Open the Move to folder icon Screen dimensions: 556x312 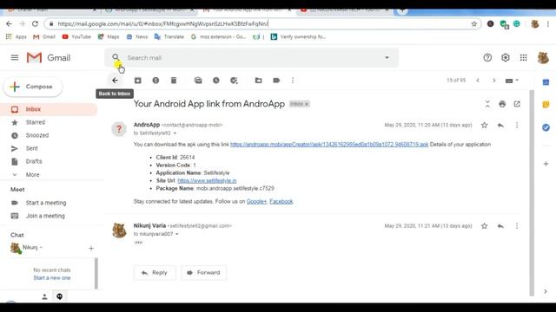(x=259, y=81)
